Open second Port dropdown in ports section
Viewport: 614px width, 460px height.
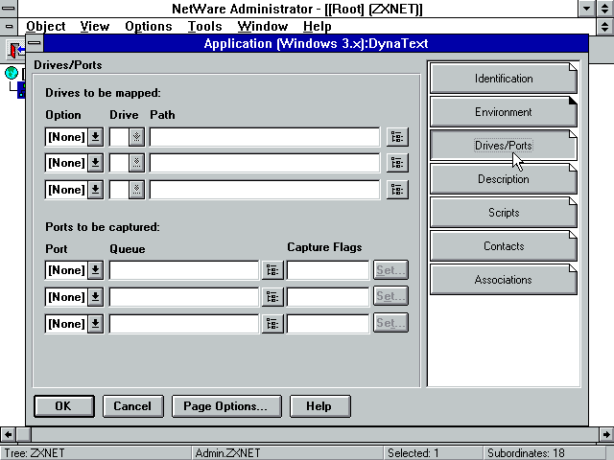click(x=95, y=297)
